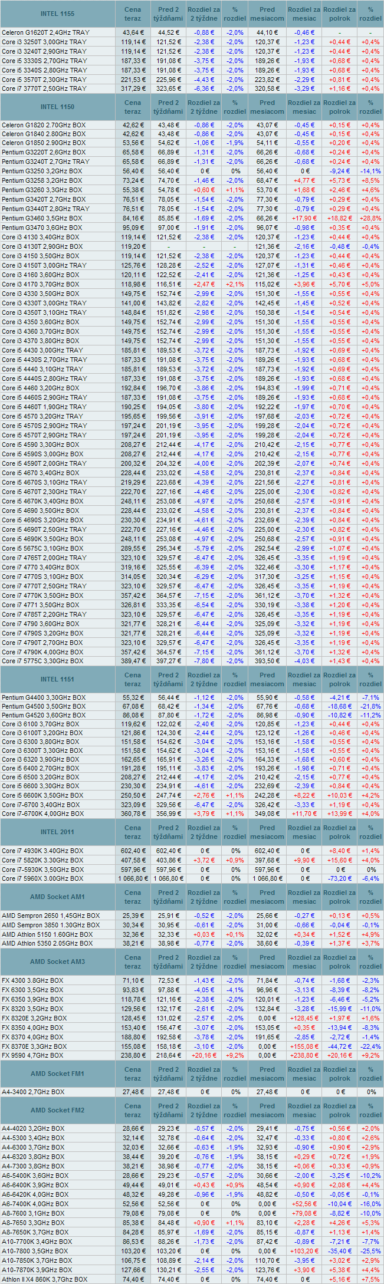Select "Core i7 5960X 3.00GHz BOX" name
The image size is (384, 1284).
tap(43, 878)
